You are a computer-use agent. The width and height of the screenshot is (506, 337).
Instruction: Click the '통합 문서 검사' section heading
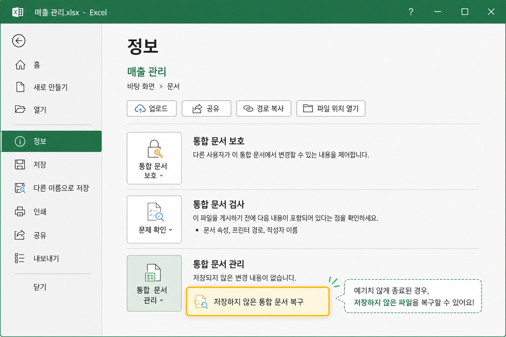click(x=219, y=204)
